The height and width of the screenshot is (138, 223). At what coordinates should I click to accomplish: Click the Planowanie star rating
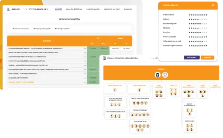pos(198,15)
